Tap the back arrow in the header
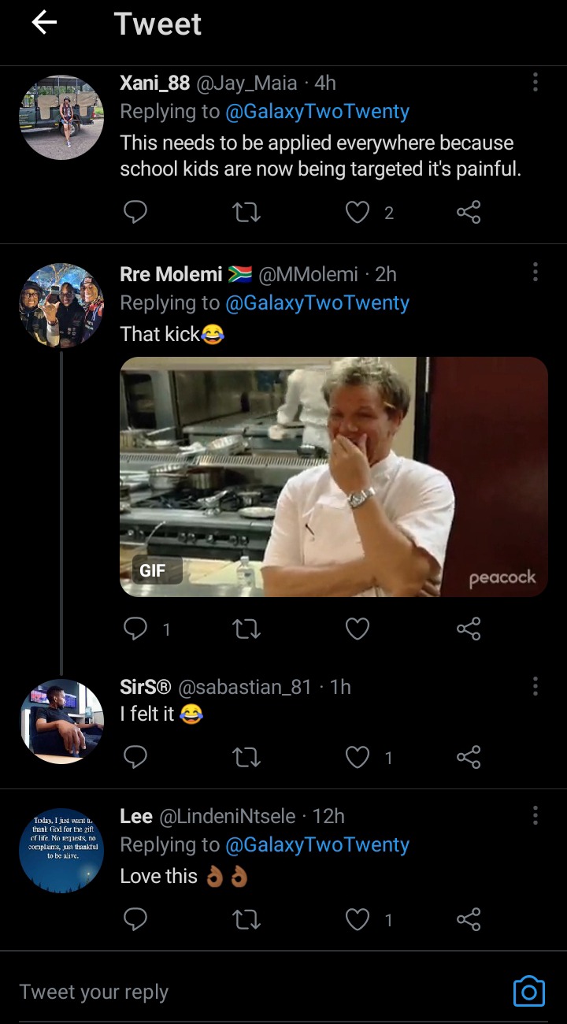This screenshot has height=1024, width=567. tap(44, 24)
